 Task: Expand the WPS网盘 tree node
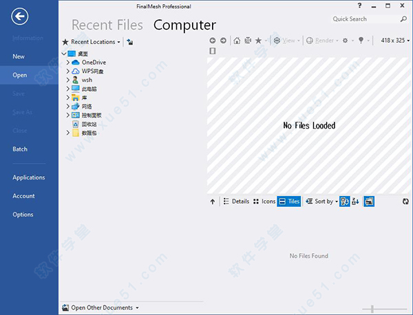68,71
